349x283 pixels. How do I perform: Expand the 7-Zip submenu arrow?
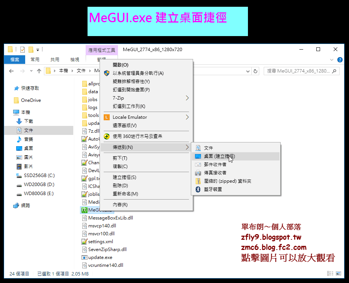point(187,98)
